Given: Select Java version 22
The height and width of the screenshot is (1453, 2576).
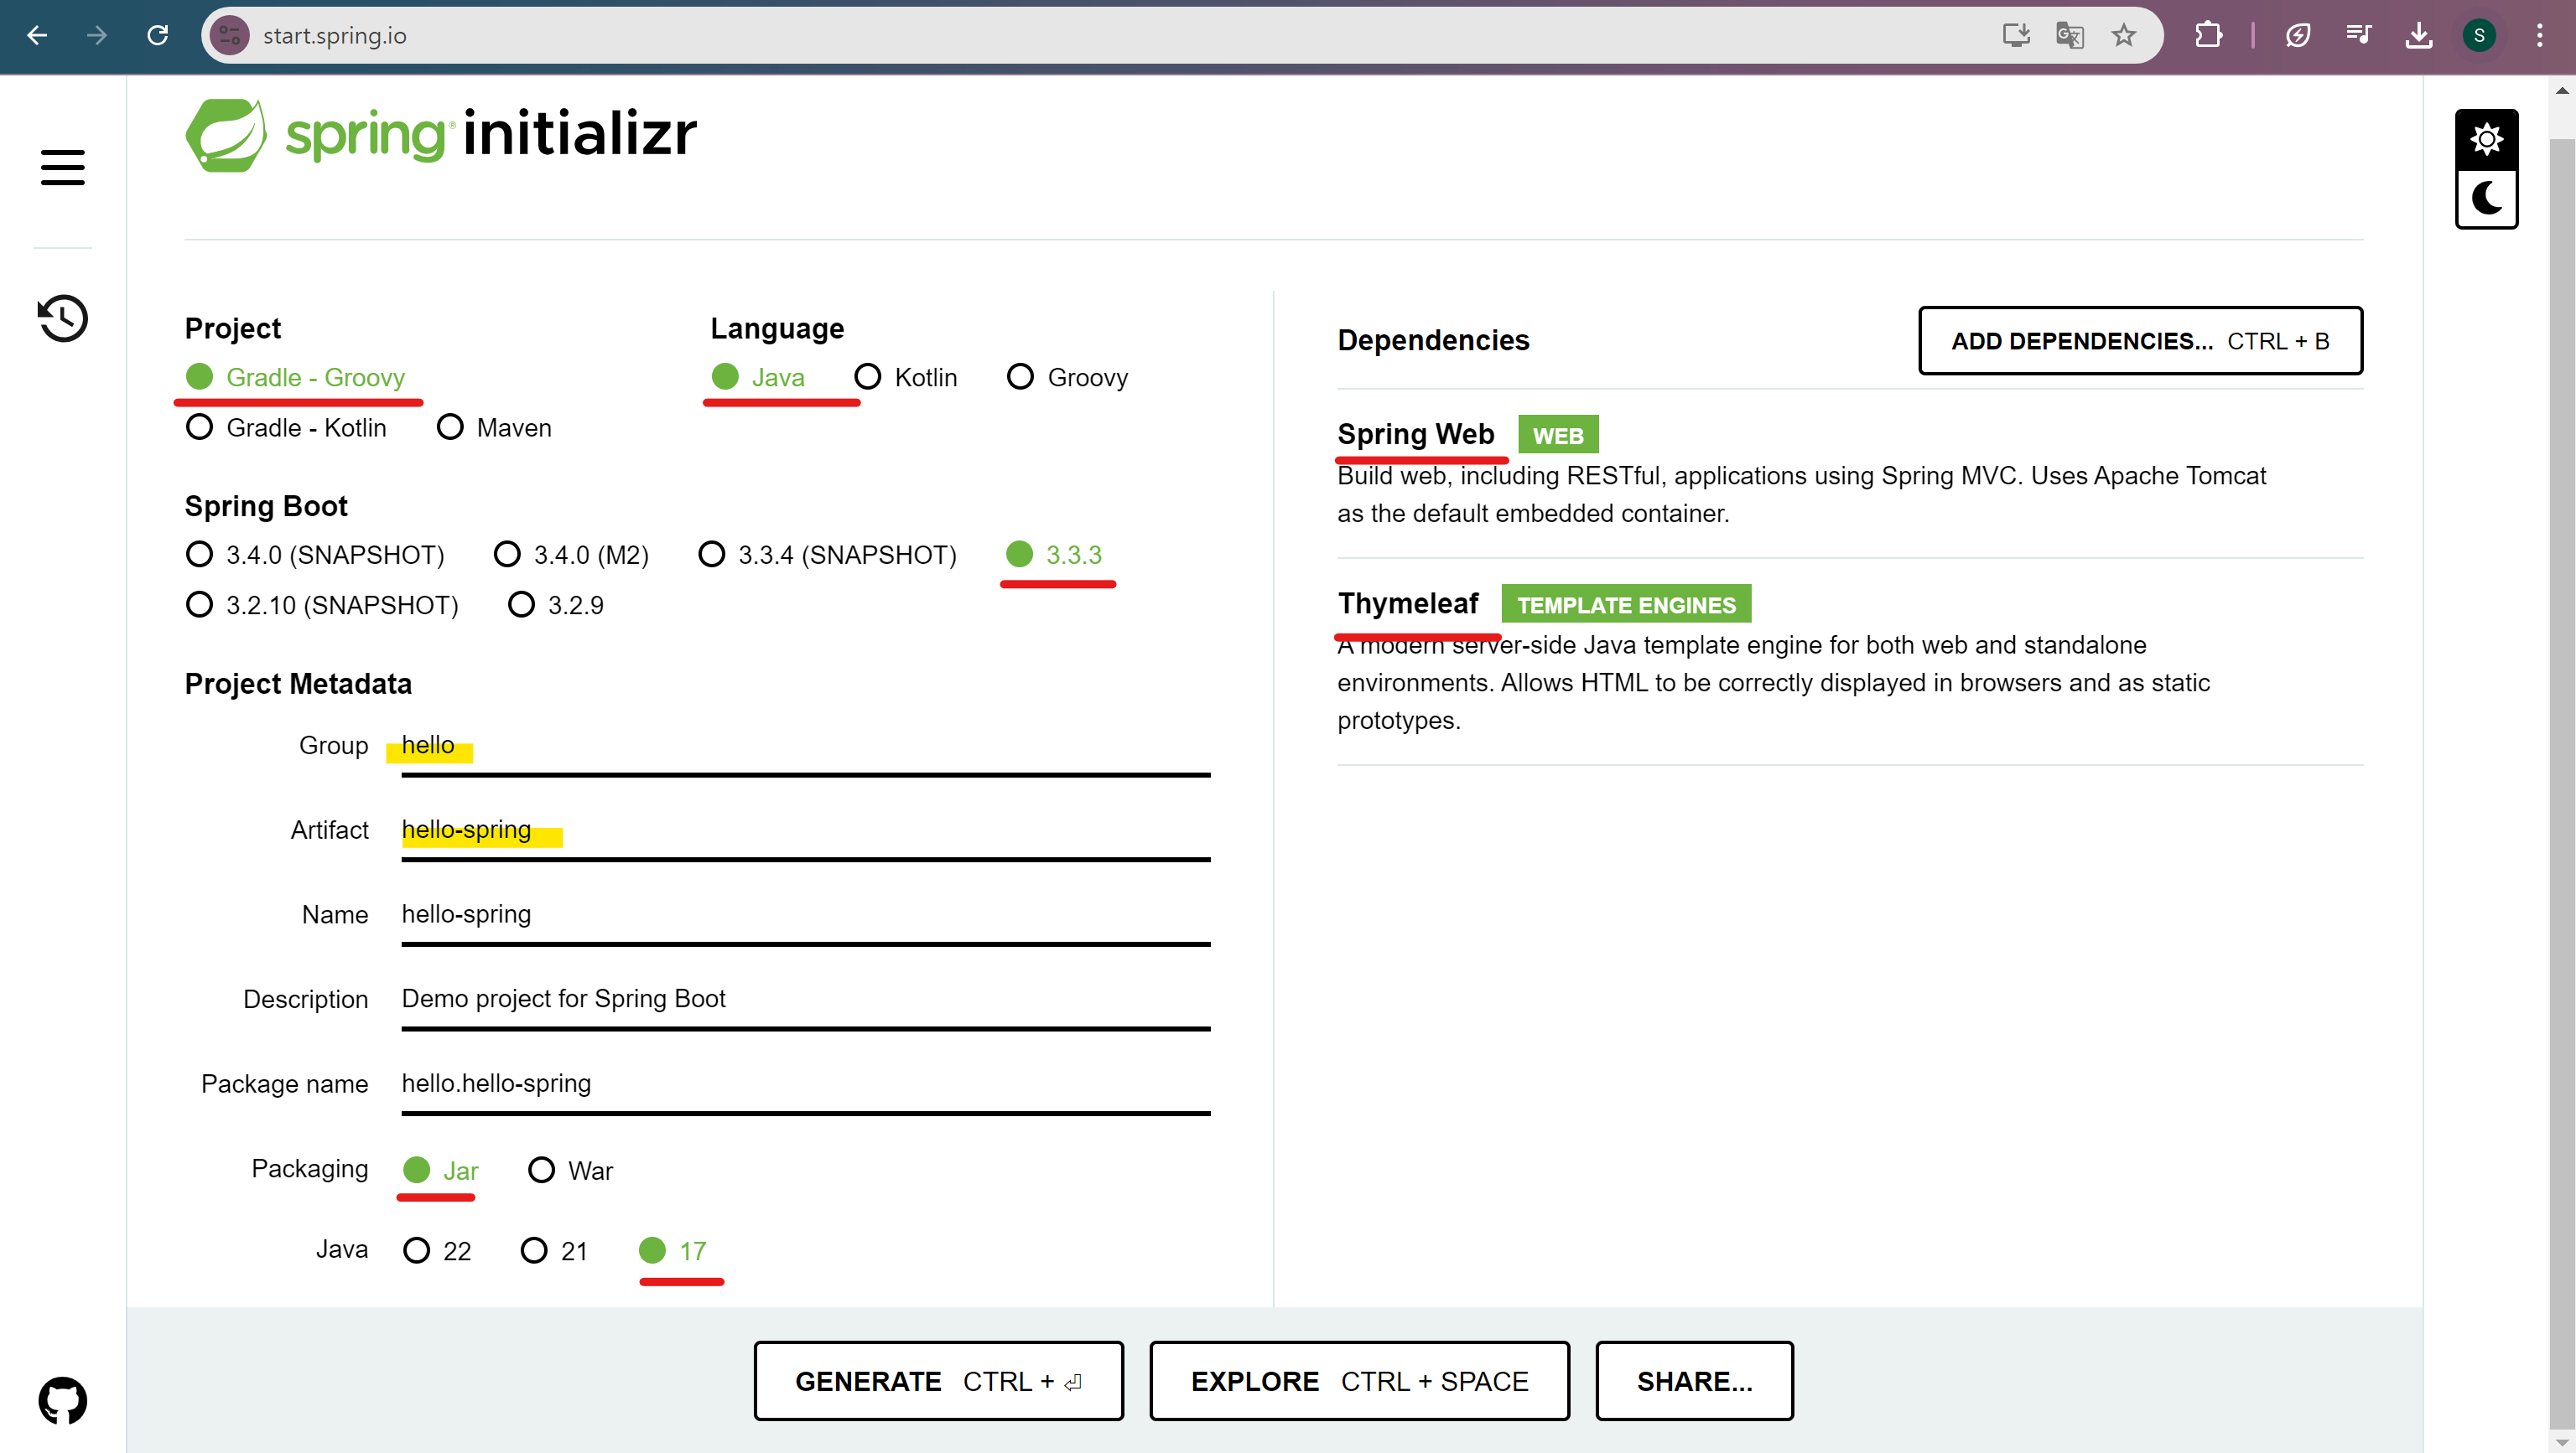Looking at the screenshot, I should coord(437,1250).
